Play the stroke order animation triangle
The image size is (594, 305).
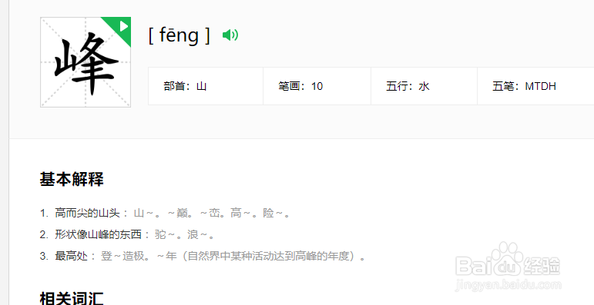coord(123,26)
